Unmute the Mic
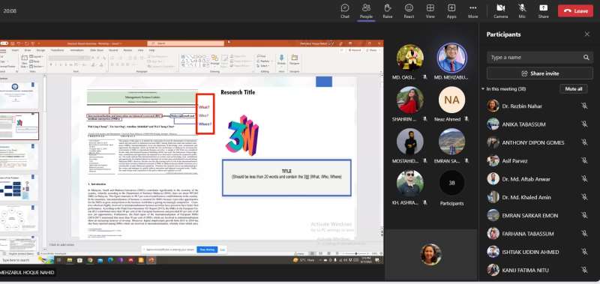The width and height of the screenshot is (600, 284). click(x=522, y=11)
